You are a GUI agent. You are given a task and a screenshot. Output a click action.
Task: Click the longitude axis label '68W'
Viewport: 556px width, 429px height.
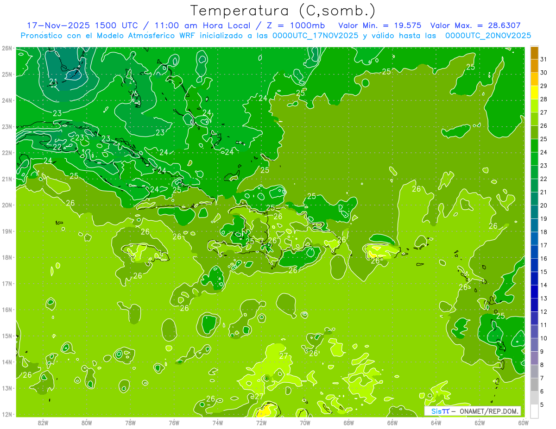click(x=348, y=423)
